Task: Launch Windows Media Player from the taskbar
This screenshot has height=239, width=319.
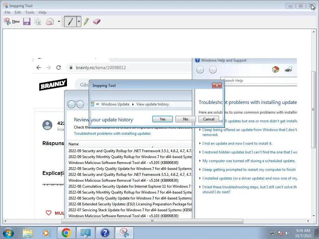Action: 46,233
